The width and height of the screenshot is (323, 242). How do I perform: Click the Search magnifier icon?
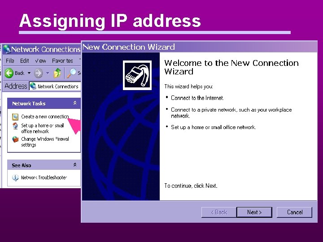[x=71, y=73]
